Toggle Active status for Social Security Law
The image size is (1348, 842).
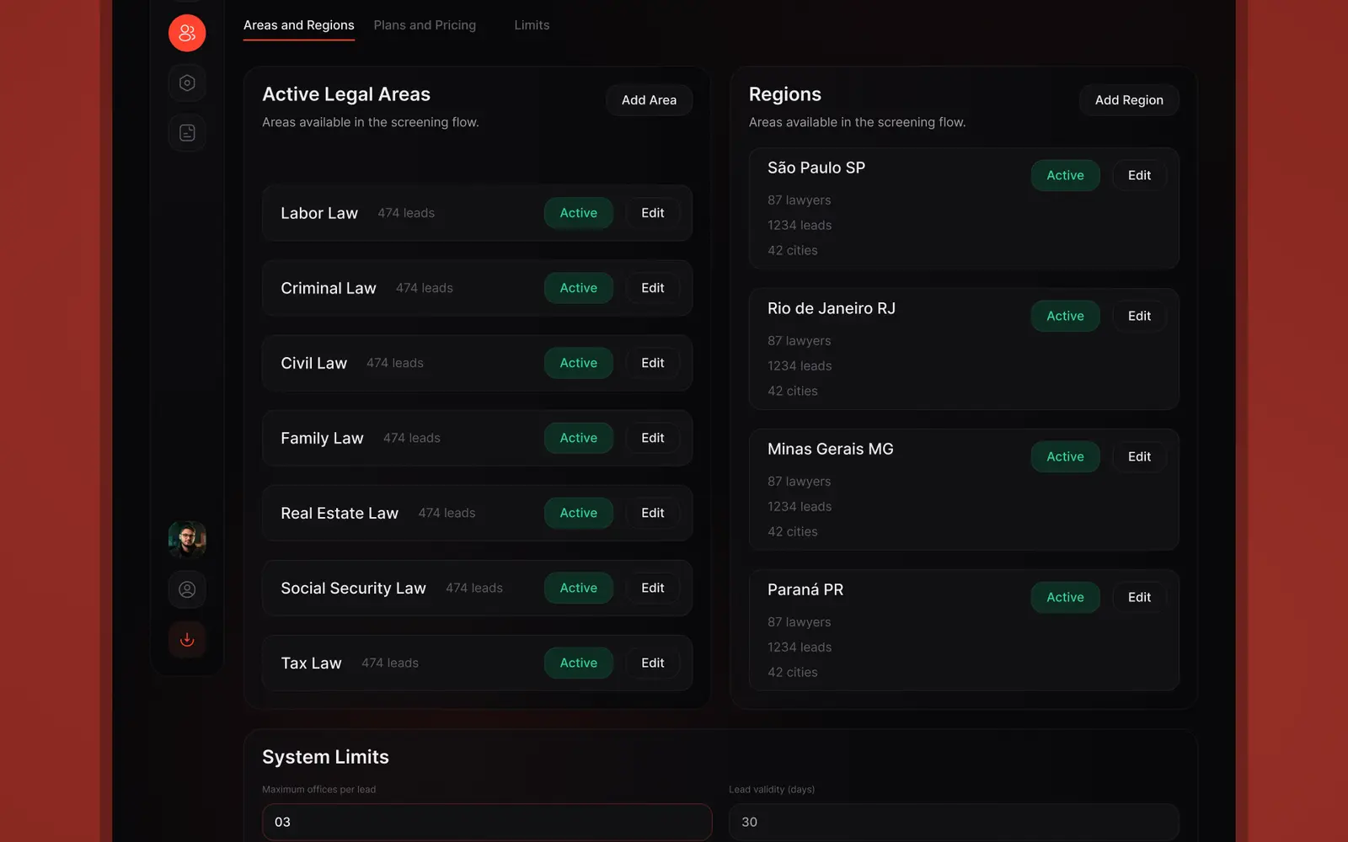[579, 588]
